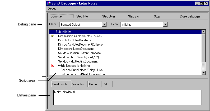Image resolution: width=210 pixels, height=111 pixels.
Task: Open the Object dropdown arrow
Action: (x=104, y=24)
